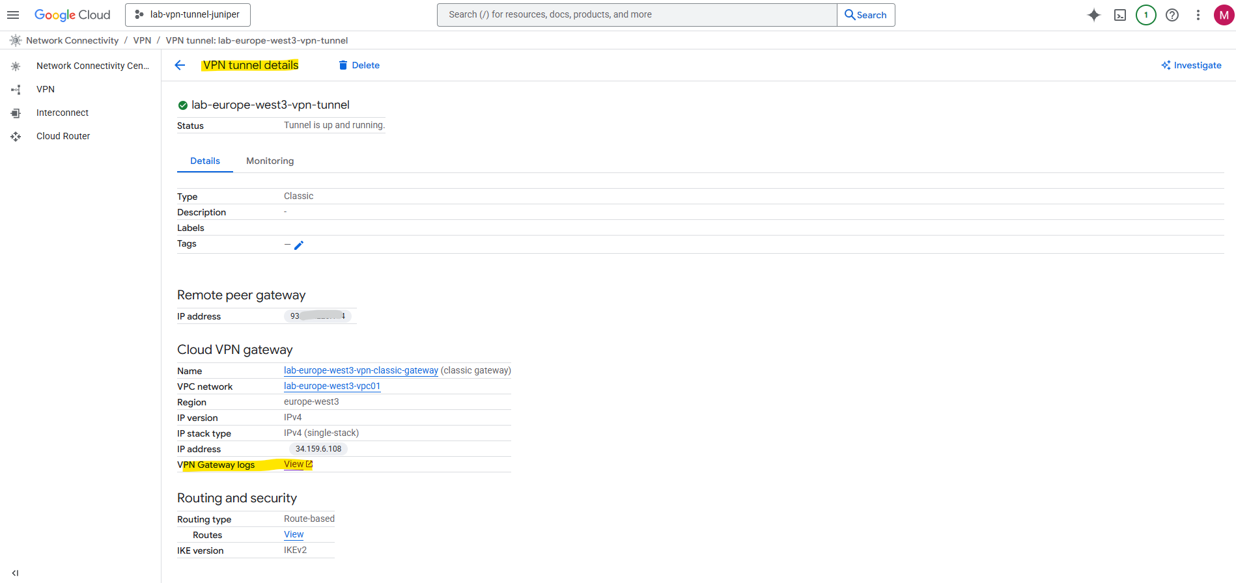Click the Google Cloud logo
Image resolution: width=1236 pixels, height=583 pixels.
pyautogui.click(x=72, y=15)
